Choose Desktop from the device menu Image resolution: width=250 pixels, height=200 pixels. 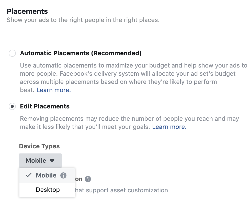48,190
